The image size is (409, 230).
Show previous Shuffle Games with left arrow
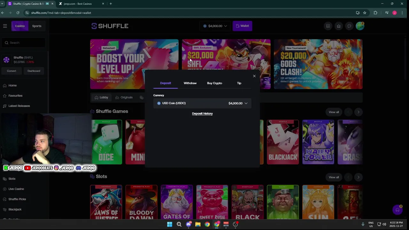[348, 112]
